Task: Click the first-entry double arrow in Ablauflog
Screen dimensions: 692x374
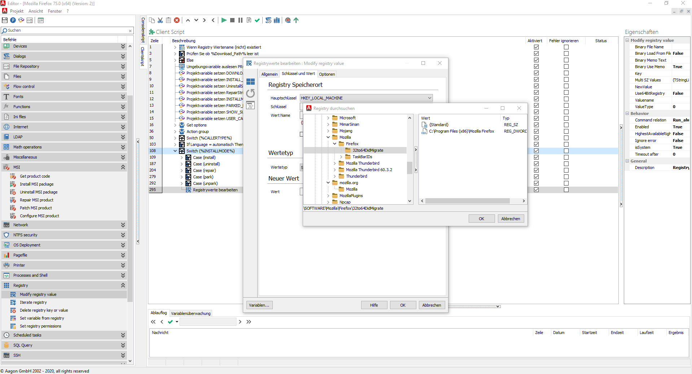Action: click(153, 322)
